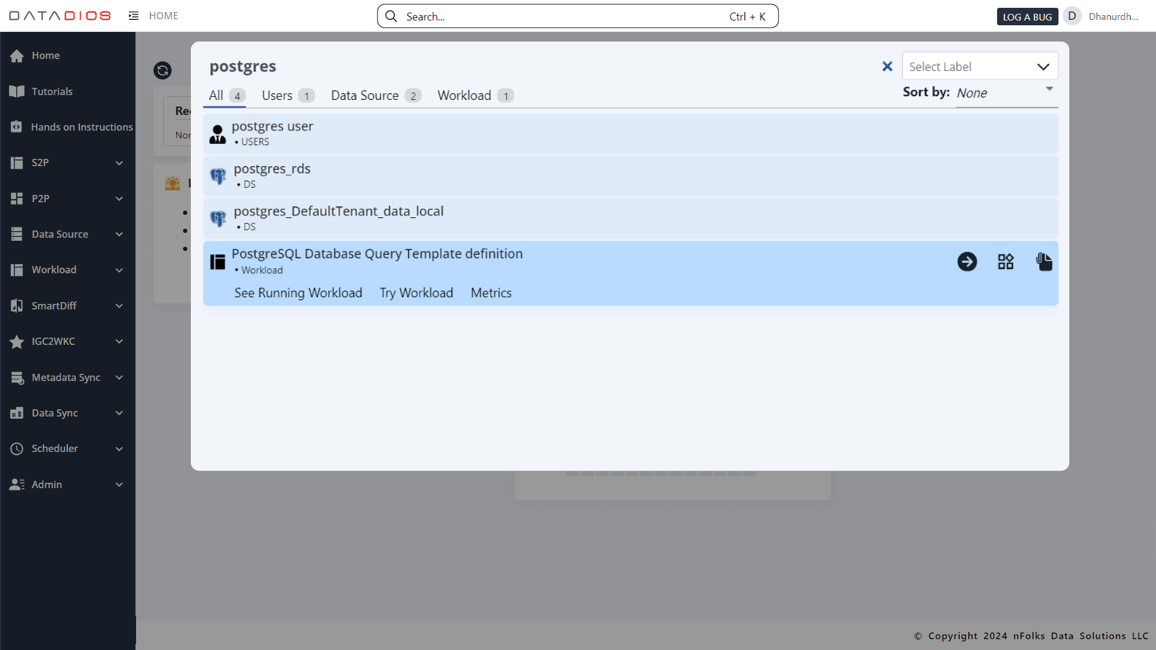Click the refresh icon behind the dialog
1156x650 pixels.
pos(163,70)
